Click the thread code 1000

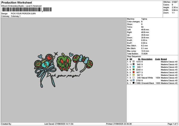[x=158, y=83]
